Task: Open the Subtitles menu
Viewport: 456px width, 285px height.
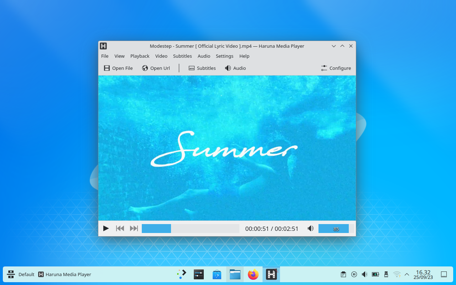Action: [182, 56]
